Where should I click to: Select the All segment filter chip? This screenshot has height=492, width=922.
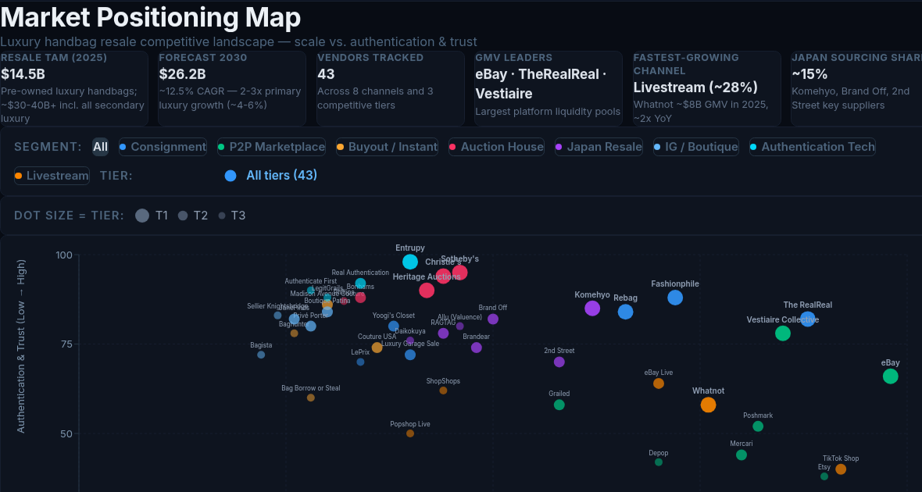pyautogui.click(x=100, y=147)
